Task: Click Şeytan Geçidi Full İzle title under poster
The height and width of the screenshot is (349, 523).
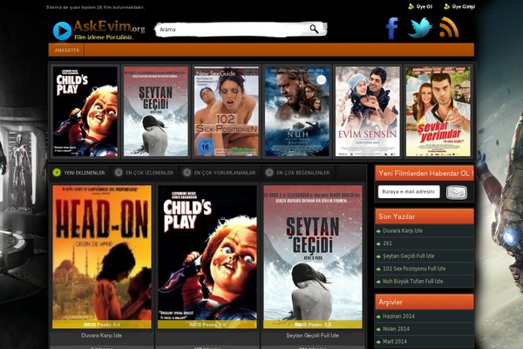Action: tap(313, 335)
